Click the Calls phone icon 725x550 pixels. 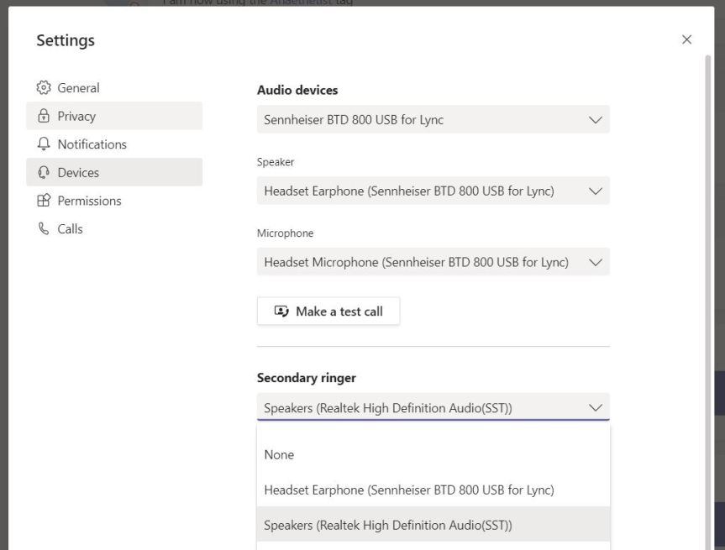(x=45, y=229)
